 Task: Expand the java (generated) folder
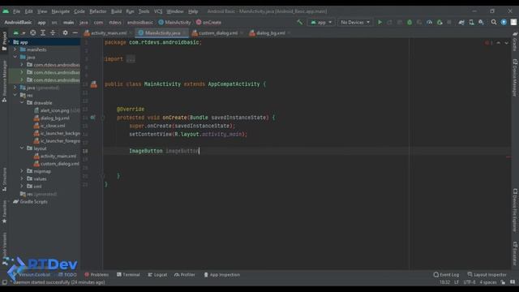click(x=15, y=88)
